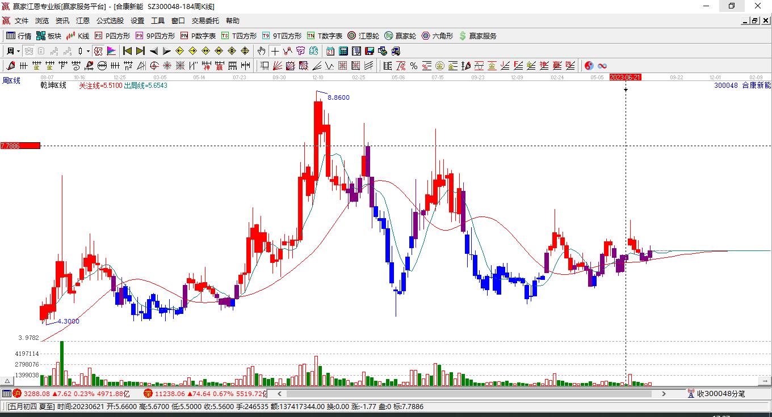The image size is (772, 417).
Task: Launch the 赢家轮 wheel tool
Action: [x=400, y=36]
